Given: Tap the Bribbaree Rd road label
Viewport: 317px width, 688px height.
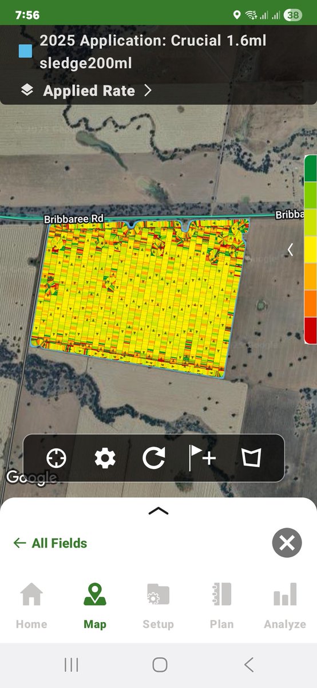Looking at the screenshot, I should pos(74,219).
